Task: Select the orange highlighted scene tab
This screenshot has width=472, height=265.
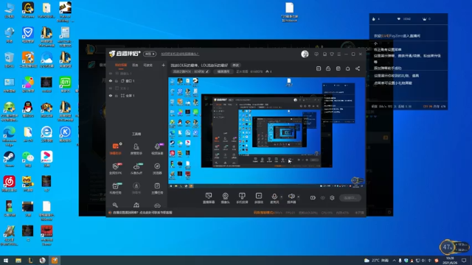Action: pyautogui.click(x=121, y=65)
